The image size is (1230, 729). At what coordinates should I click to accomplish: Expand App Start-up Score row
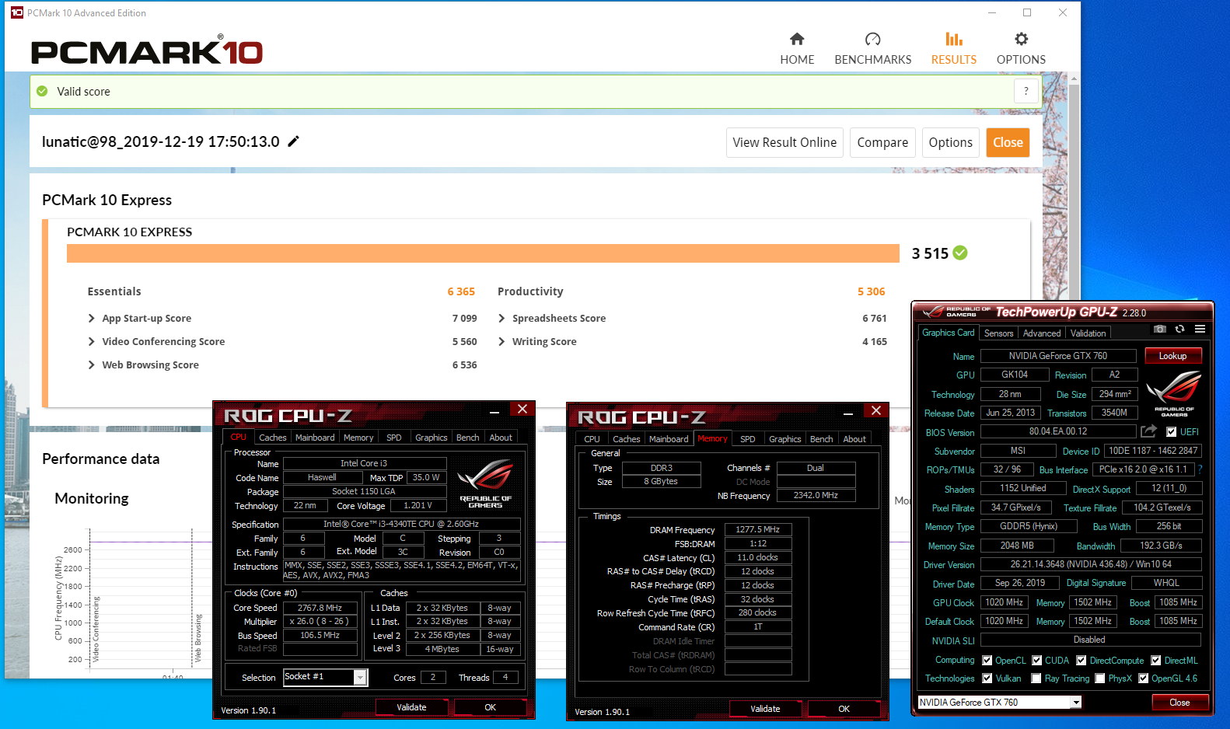[92, 318]
